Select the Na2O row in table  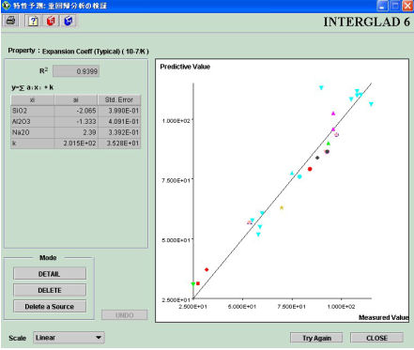[75, 132]
